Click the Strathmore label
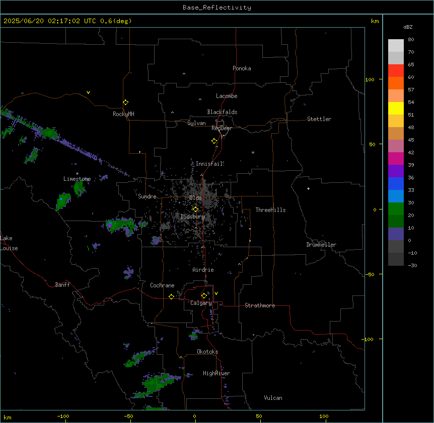 260,305
